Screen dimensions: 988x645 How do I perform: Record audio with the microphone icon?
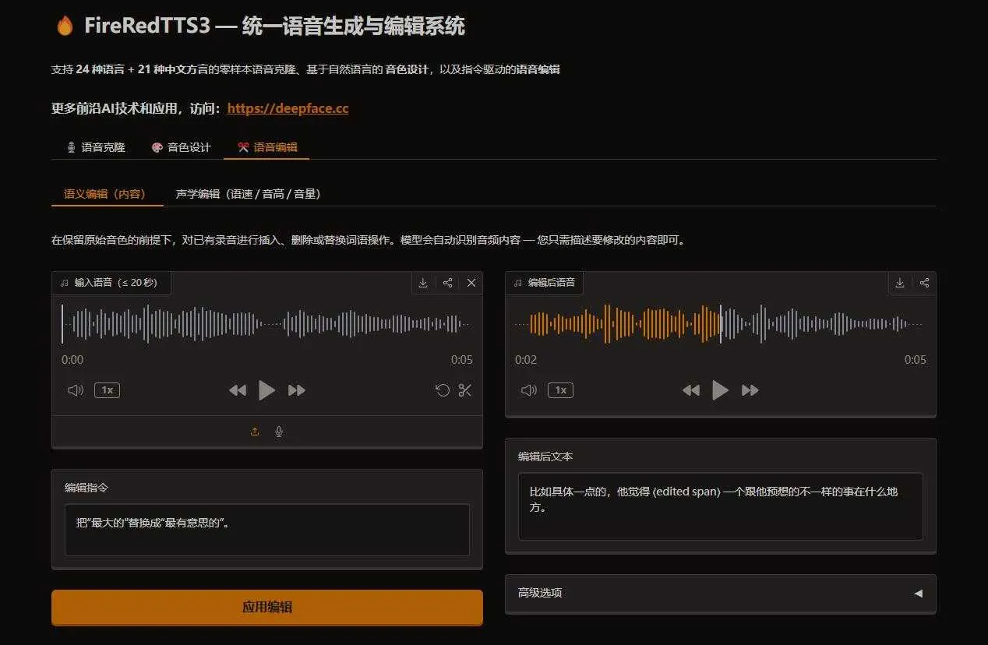coord(279,432)
